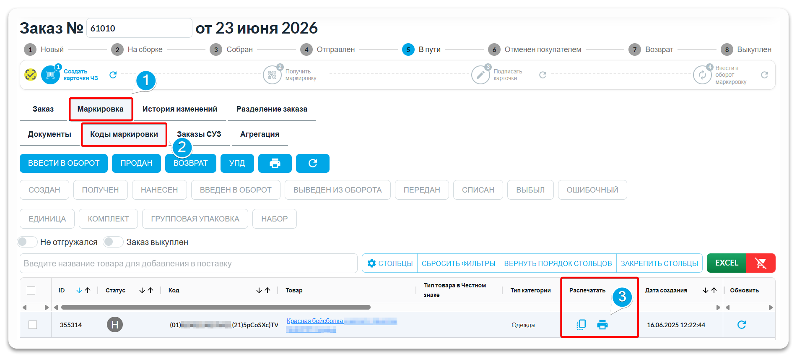
Task: Set order status to step 6 'Отменен покупателем'
Action: pos(535,50)
